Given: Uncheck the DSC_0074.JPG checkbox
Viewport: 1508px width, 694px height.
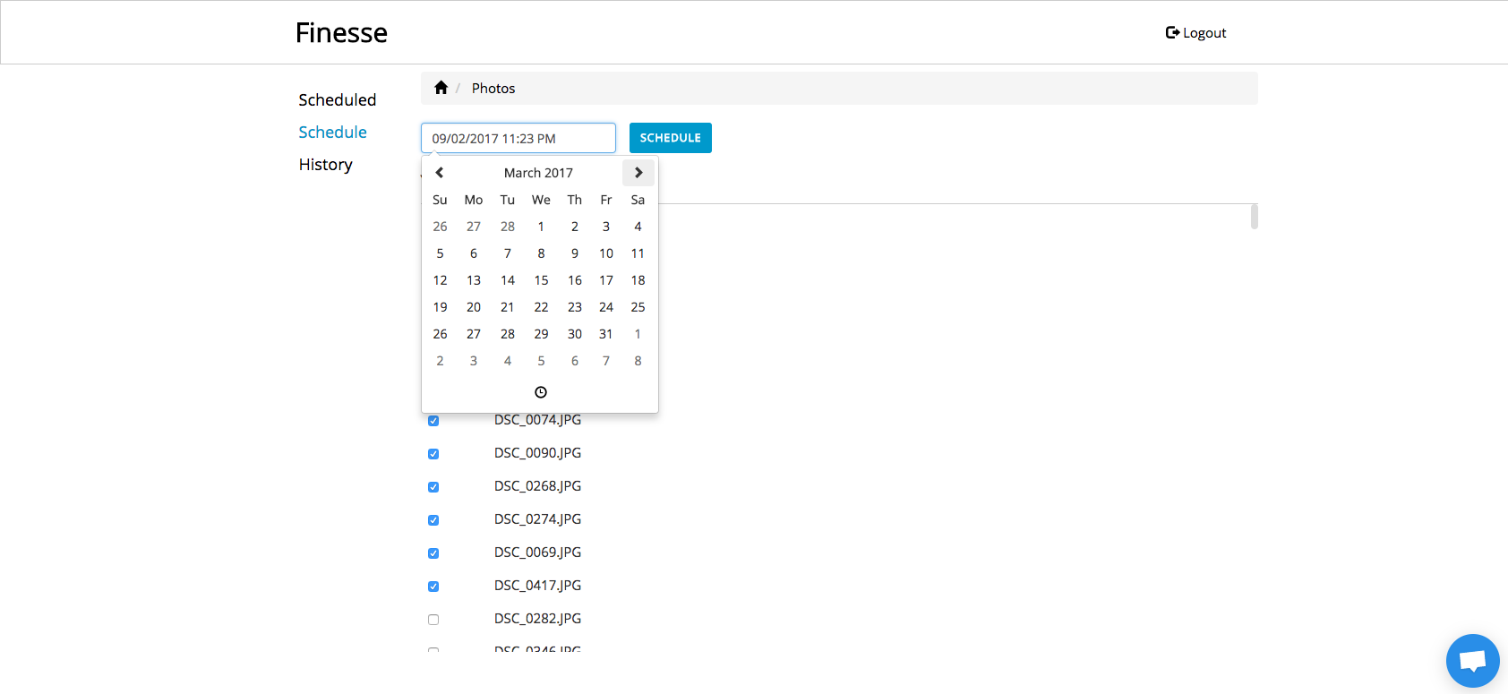Looking at the screenshot, I should (433, 421).
